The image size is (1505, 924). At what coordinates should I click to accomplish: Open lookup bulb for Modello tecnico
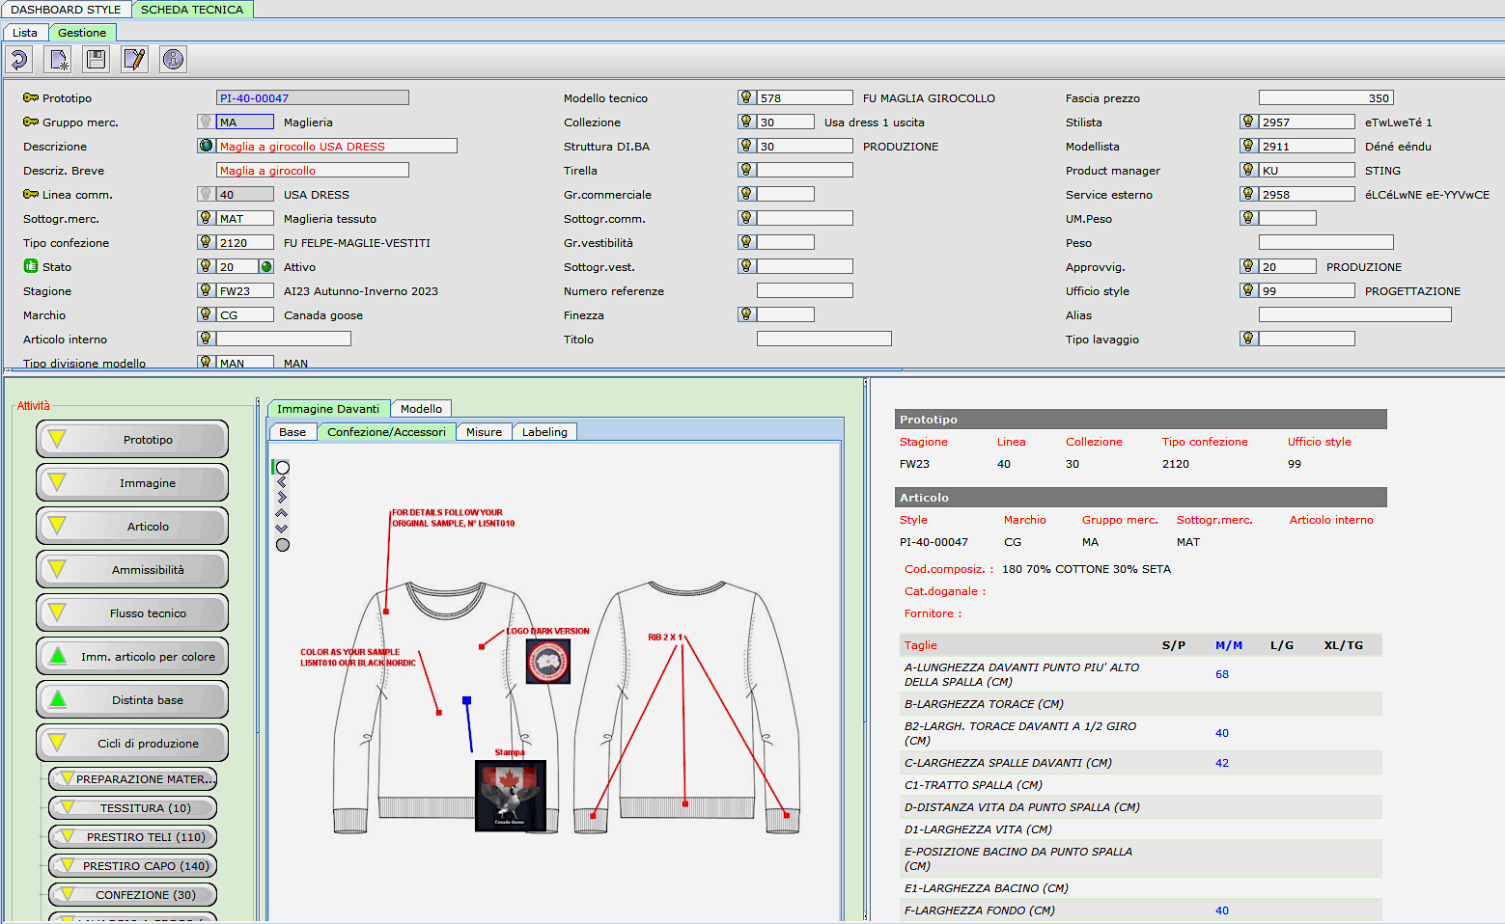click(746, 97)
